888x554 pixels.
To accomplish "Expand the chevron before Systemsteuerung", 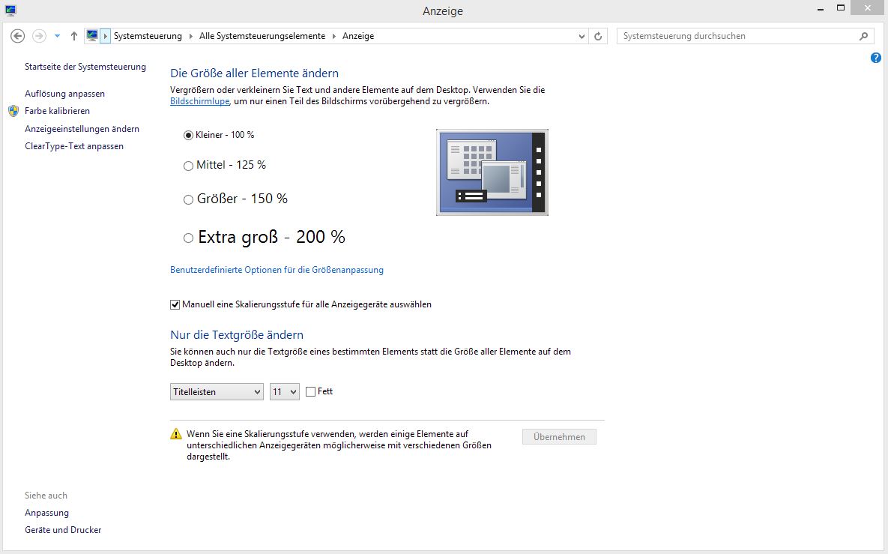I will 106,36.
